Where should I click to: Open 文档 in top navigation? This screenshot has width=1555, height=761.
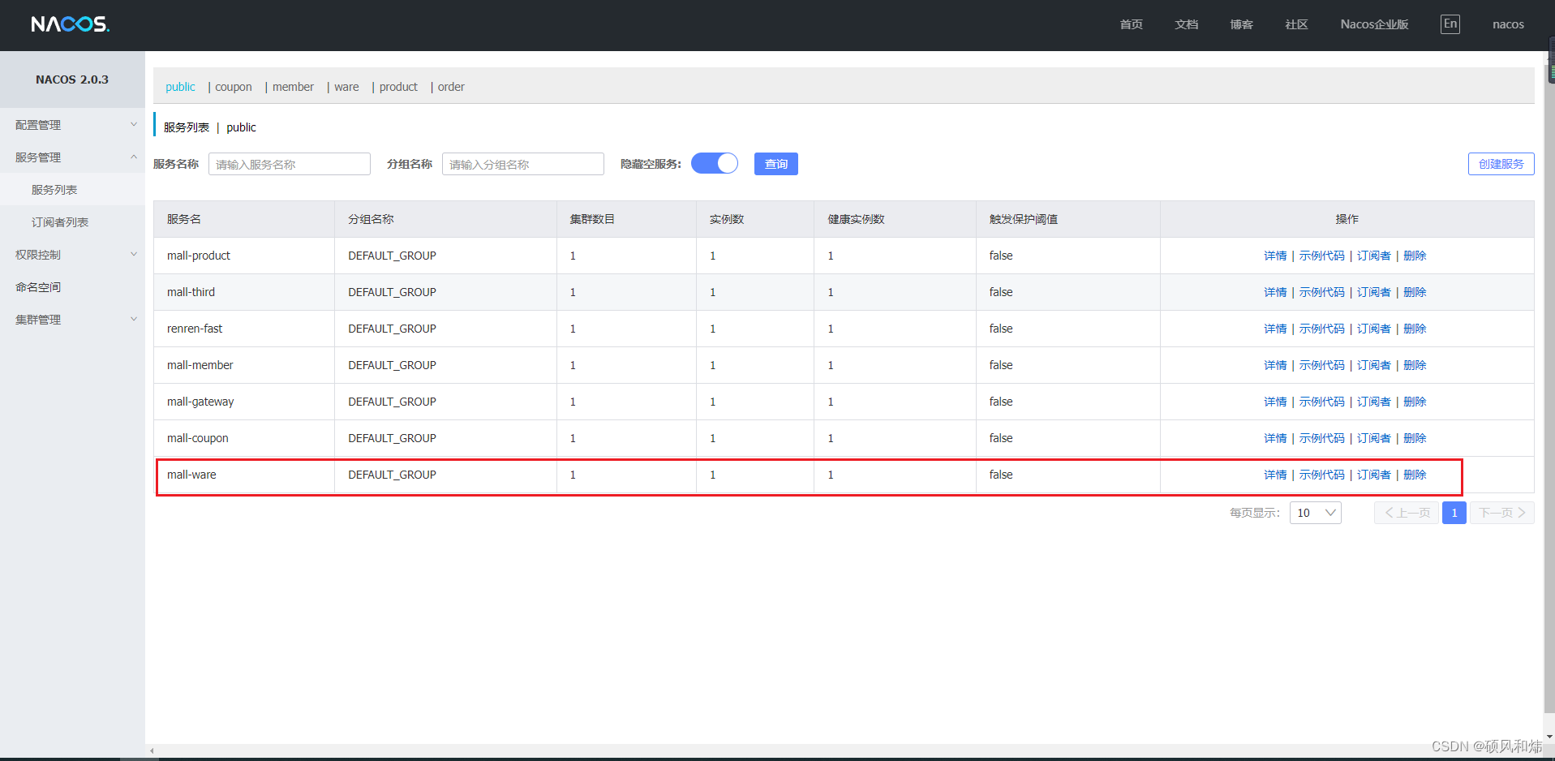pyautogui.click(x=1186, y=24)
